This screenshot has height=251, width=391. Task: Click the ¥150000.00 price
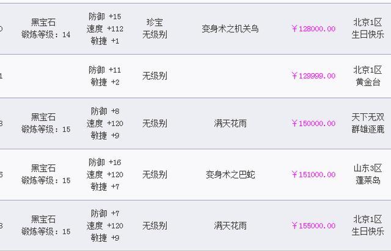[313, 124]
